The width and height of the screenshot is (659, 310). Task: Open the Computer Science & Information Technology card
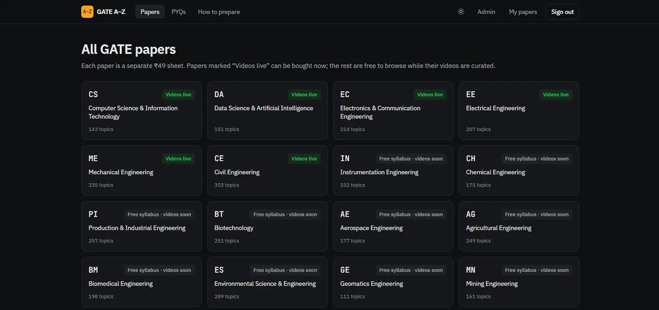point(142,110)
